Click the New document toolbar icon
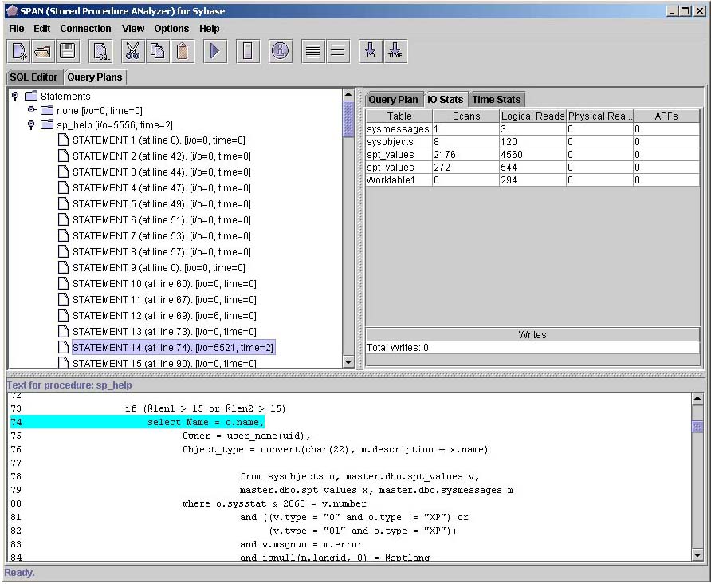This screenshot has width=711, height=584. coord(19,51)
